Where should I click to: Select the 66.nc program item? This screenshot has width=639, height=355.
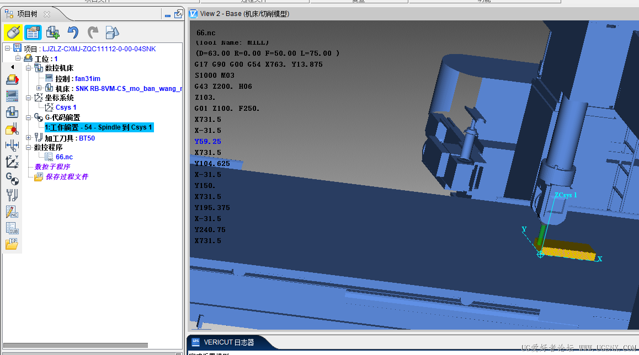point(65,157)
